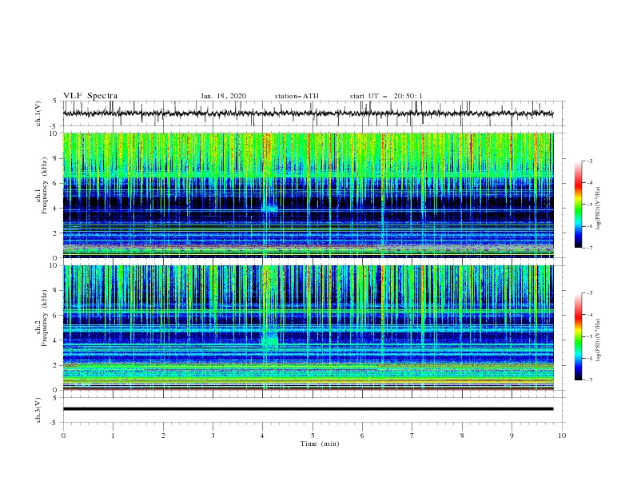Viewport: 633px width, 489px height.
Task: Click the time axis tick label "1"
Action: click(113, 435)
